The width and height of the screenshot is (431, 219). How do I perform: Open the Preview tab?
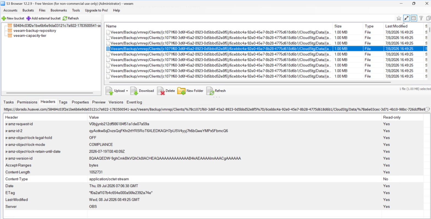tap(99, 102)
